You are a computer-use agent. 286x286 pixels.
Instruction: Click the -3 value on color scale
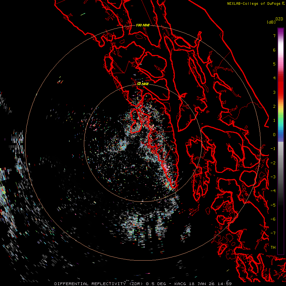[x=273, y=177]
